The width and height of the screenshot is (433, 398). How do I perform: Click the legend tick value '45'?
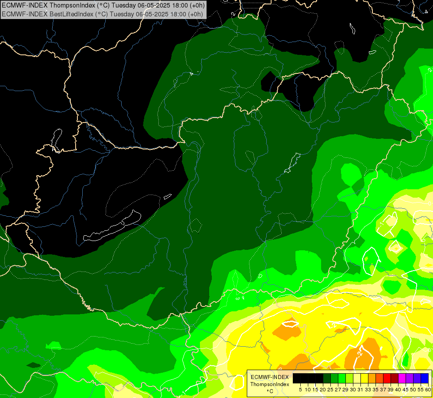(406, 390)
